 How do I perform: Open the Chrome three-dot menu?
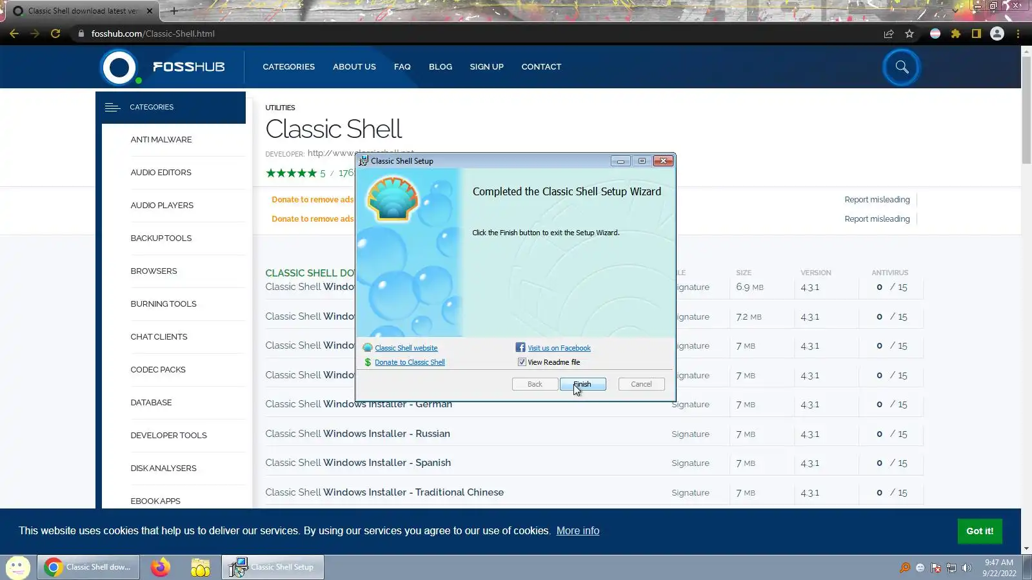1018,34
